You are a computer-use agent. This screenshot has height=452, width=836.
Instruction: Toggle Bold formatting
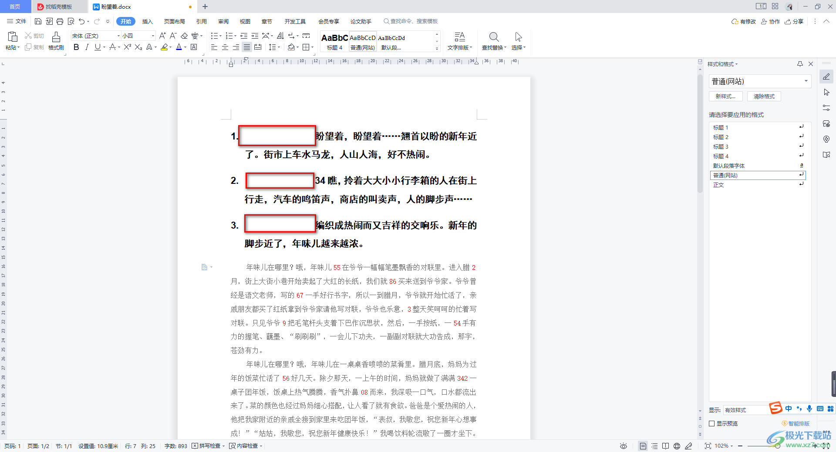(76, 47)
